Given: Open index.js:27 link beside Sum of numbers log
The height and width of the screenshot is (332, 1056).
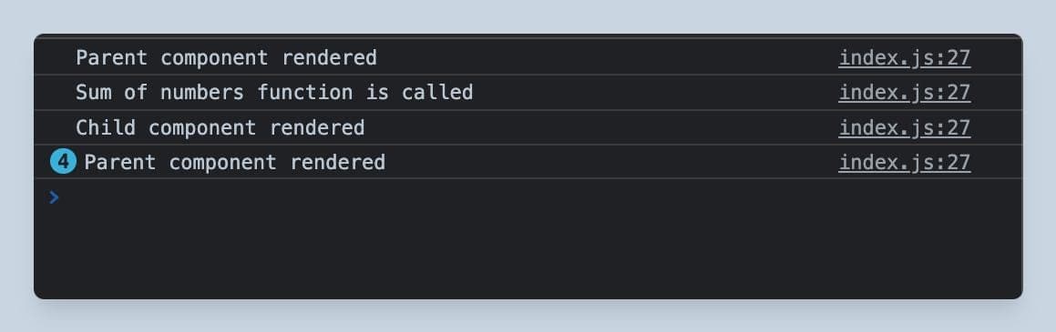Looking at the screenshot, I should (x=905, y=92).
